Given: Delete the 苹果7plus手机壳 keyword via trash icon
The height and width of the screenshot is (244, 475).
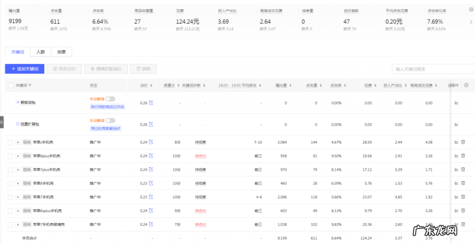Looking at the screenshot, I should point(463,170).
